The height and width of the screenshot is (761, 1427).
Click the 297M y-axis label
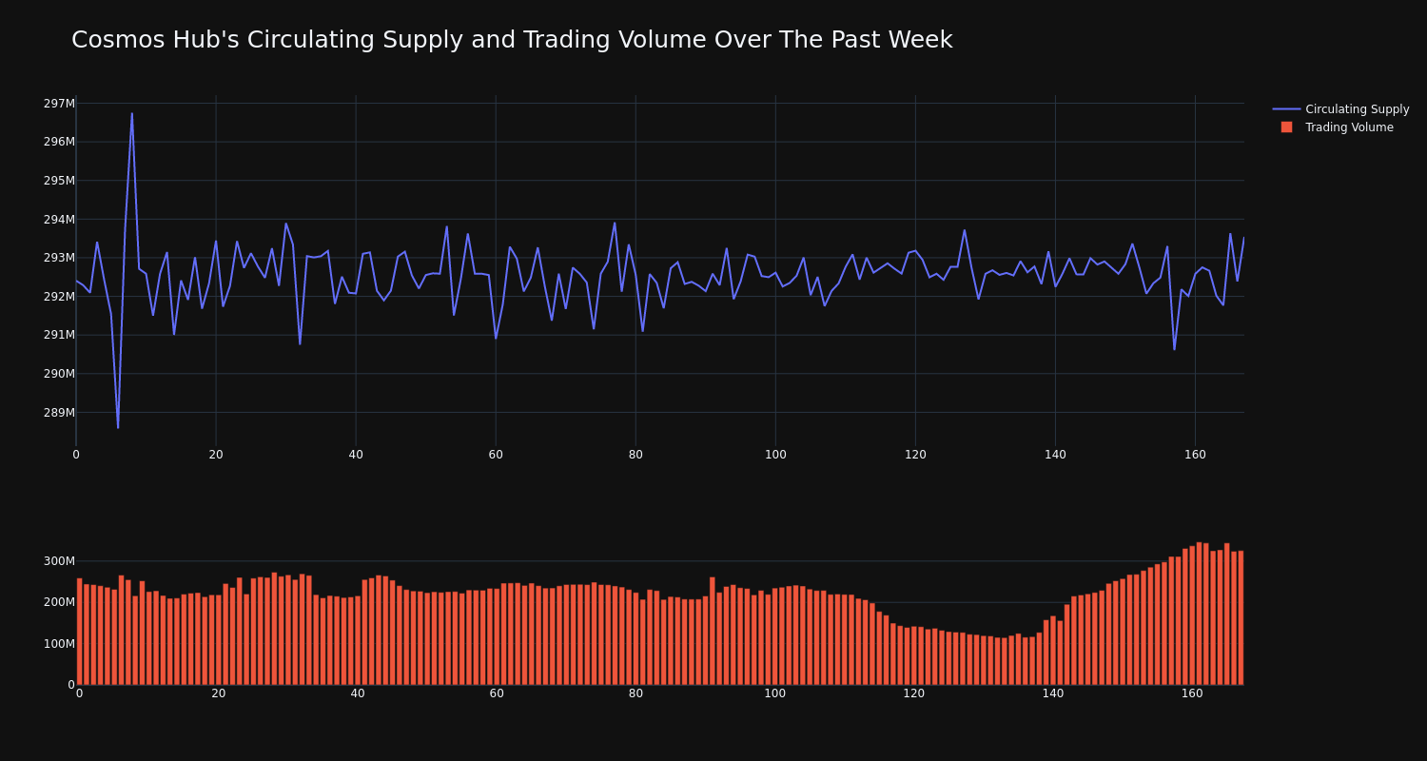58,104
